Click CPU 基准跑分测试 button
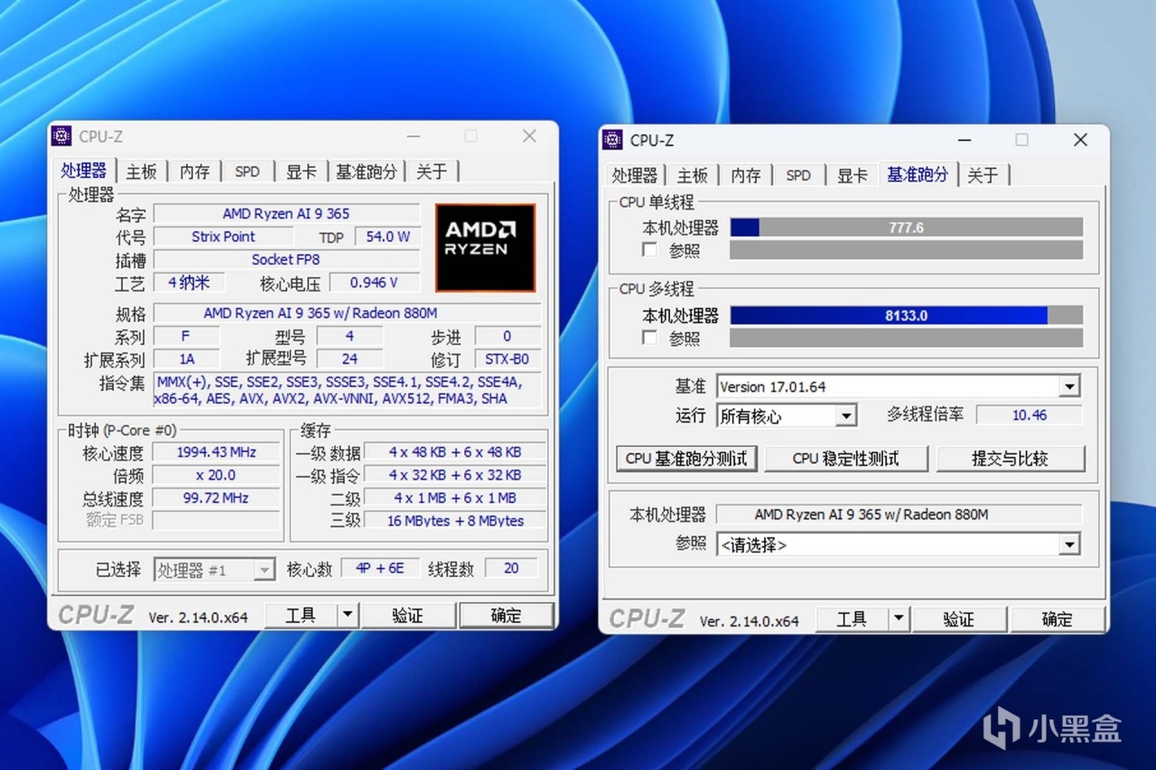The image size is (1156, 770). tap(686, 459)
